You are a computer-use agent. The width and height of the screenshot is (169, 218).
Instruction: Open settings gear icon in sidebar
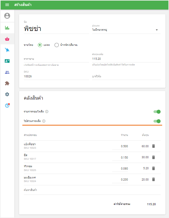point(7,94)
